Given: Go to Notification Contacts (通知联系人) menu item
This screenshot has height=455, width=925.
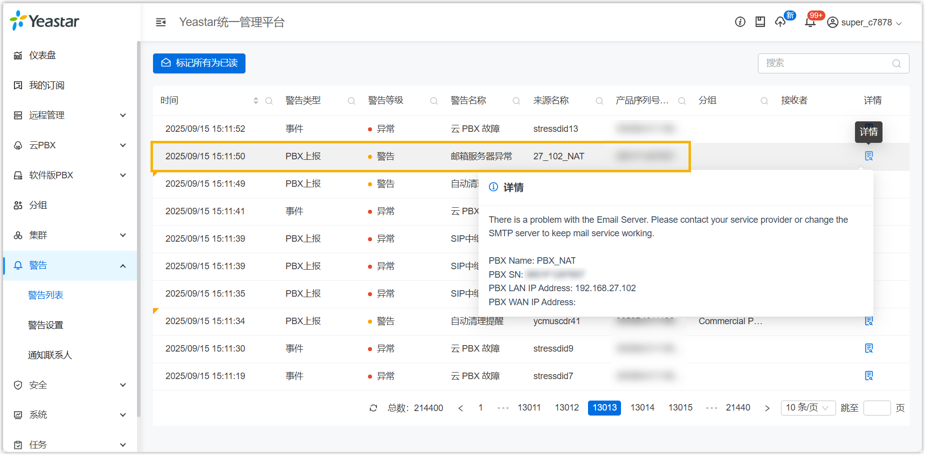Looking at the screenshot, I should pos(50,355).
